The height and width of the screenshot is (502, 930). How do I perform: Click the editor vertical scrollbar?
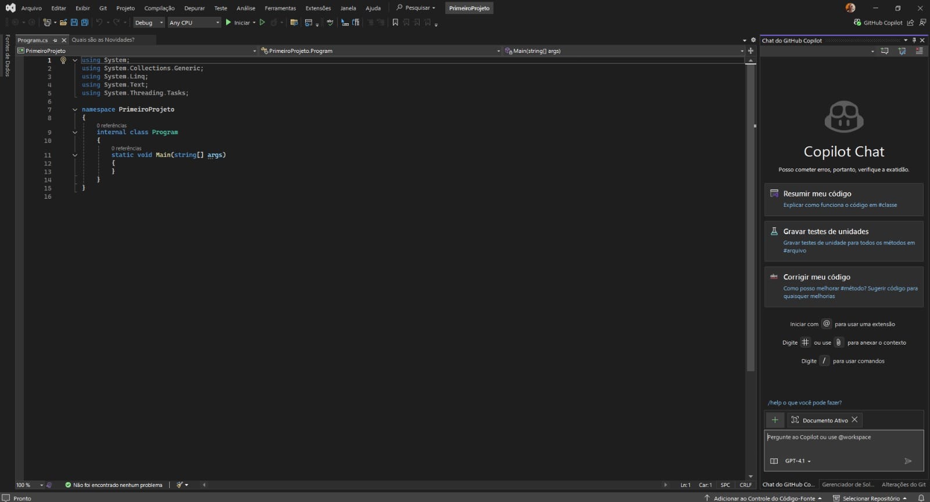pos(750,218)
